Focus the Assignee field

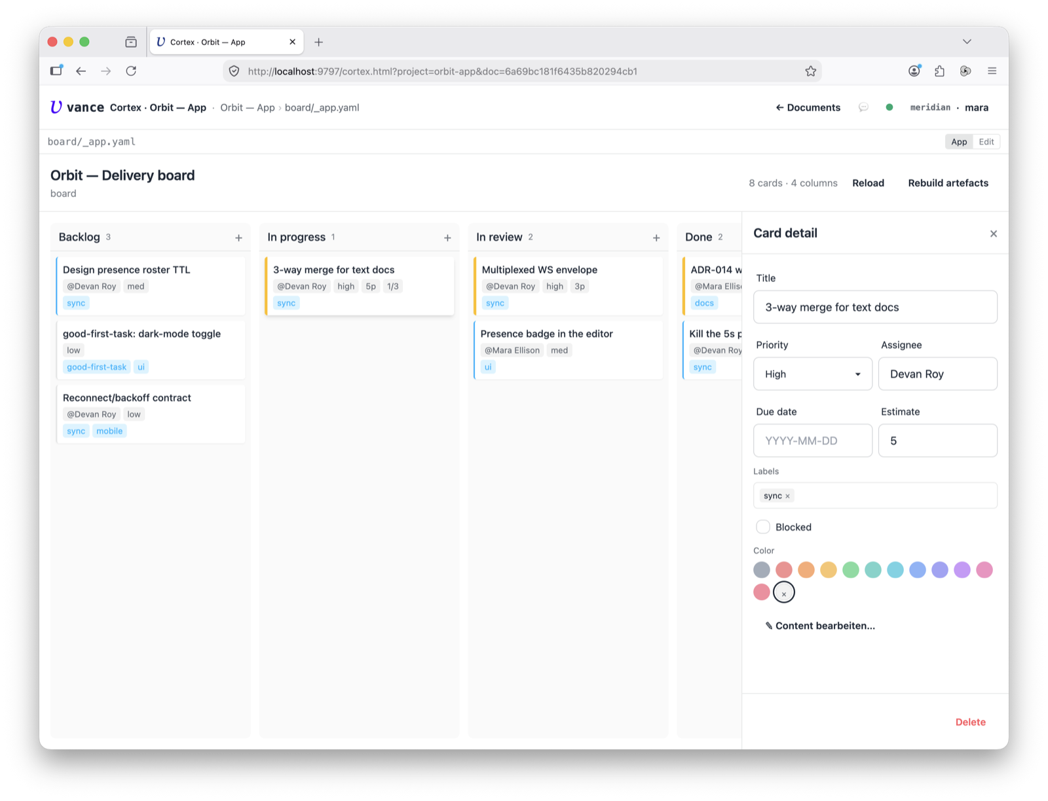point(938,374)
